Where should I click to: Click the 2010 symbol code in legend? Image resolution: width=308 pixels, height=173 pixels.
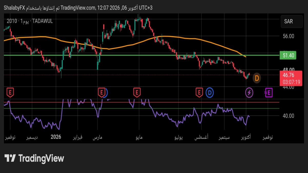pyautogui.click(x=12, y=21)
